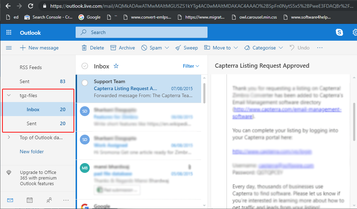This screenshot has height=209, width=357.
Task: Add Inbox to favorites with star
Action: point(116,66)
